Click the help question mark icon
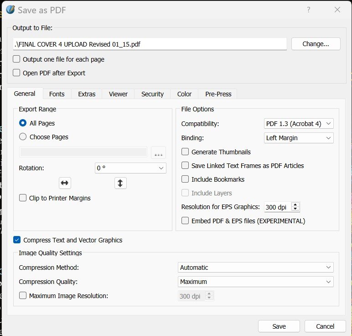Image resolution: width=352 pixels, height=336 pixels. point(309,10)
